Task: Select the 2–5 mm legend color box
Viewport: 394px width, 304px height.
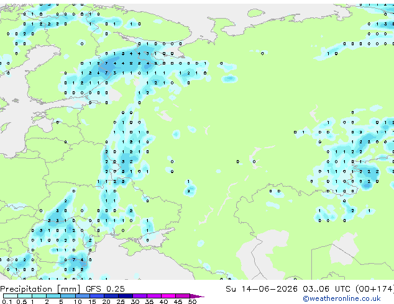Action: tap(53, 296)
